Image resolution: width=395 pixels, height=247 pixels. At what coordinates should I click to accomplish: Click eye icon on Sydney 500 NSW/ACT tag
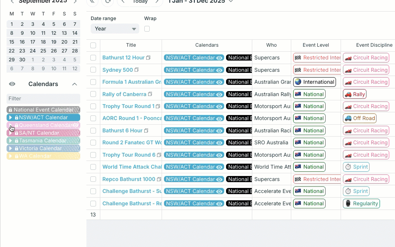(x=219, y=70)
